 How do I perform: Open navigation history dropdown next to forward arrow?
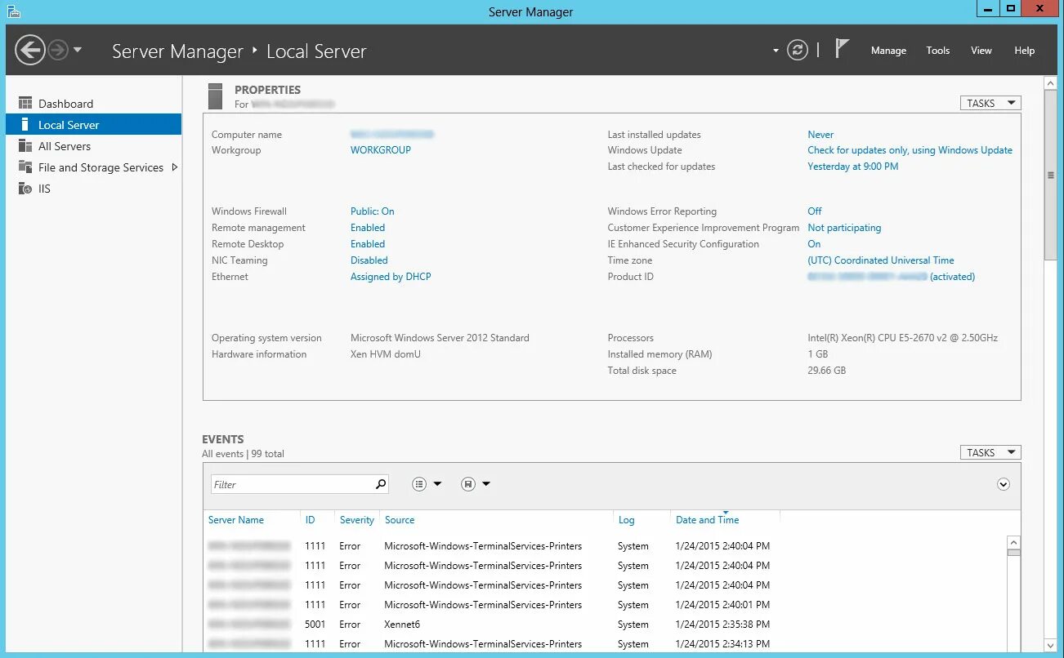pyautogui.click(x=78, y=50)
